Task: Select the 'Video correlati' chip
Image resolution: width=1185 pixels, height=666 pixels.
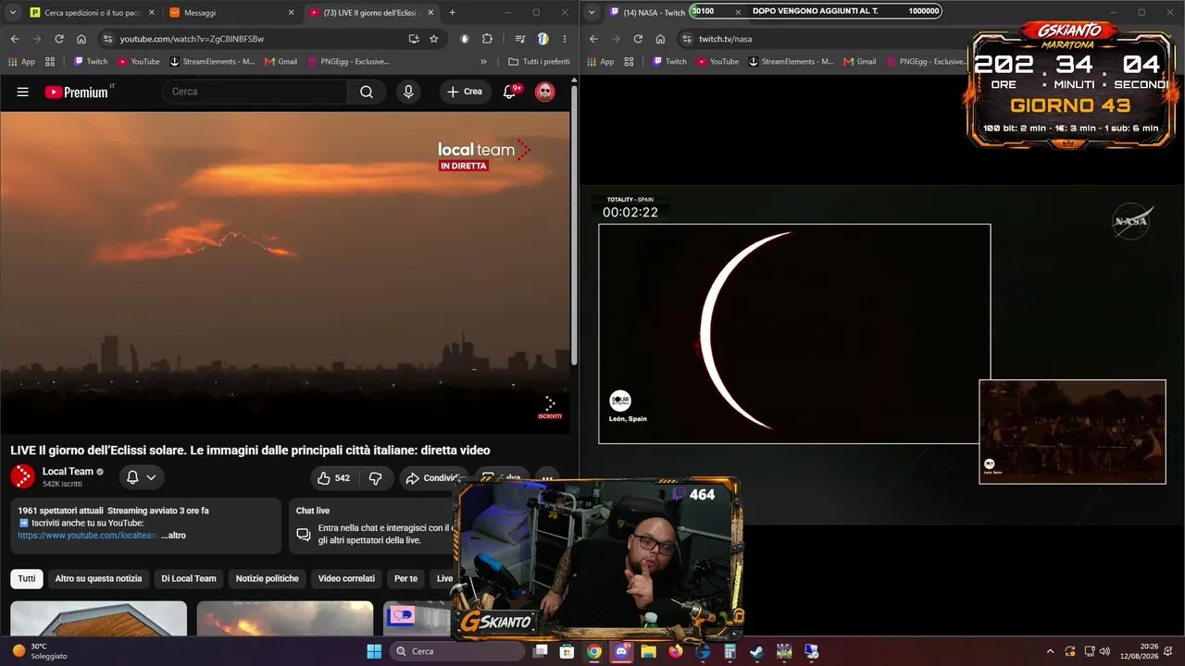Action: pos(346,579)
